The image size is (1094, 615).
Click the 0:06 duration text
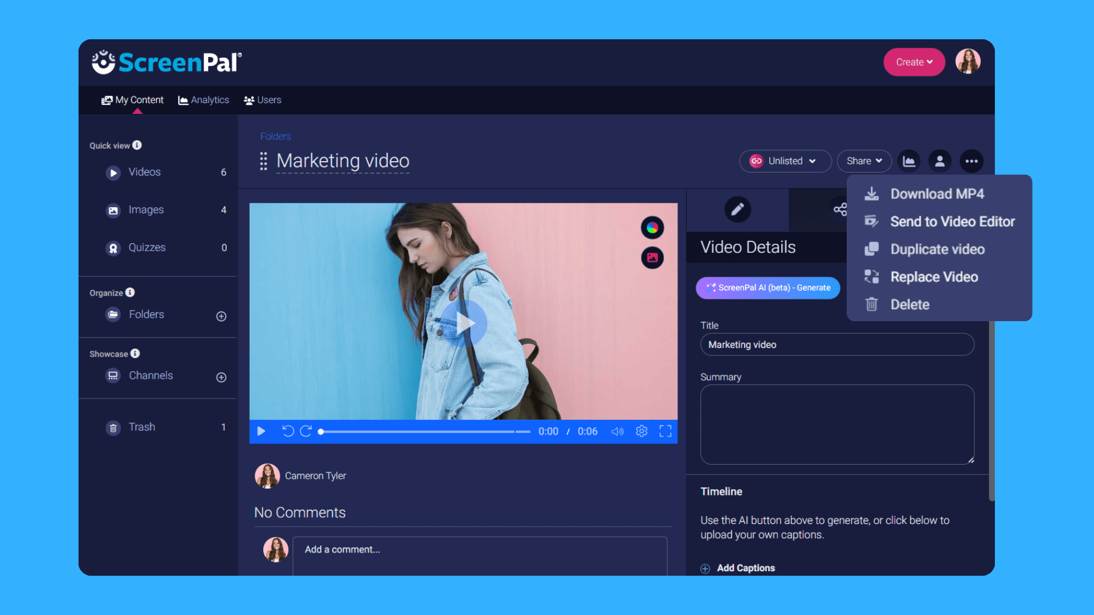587,432
